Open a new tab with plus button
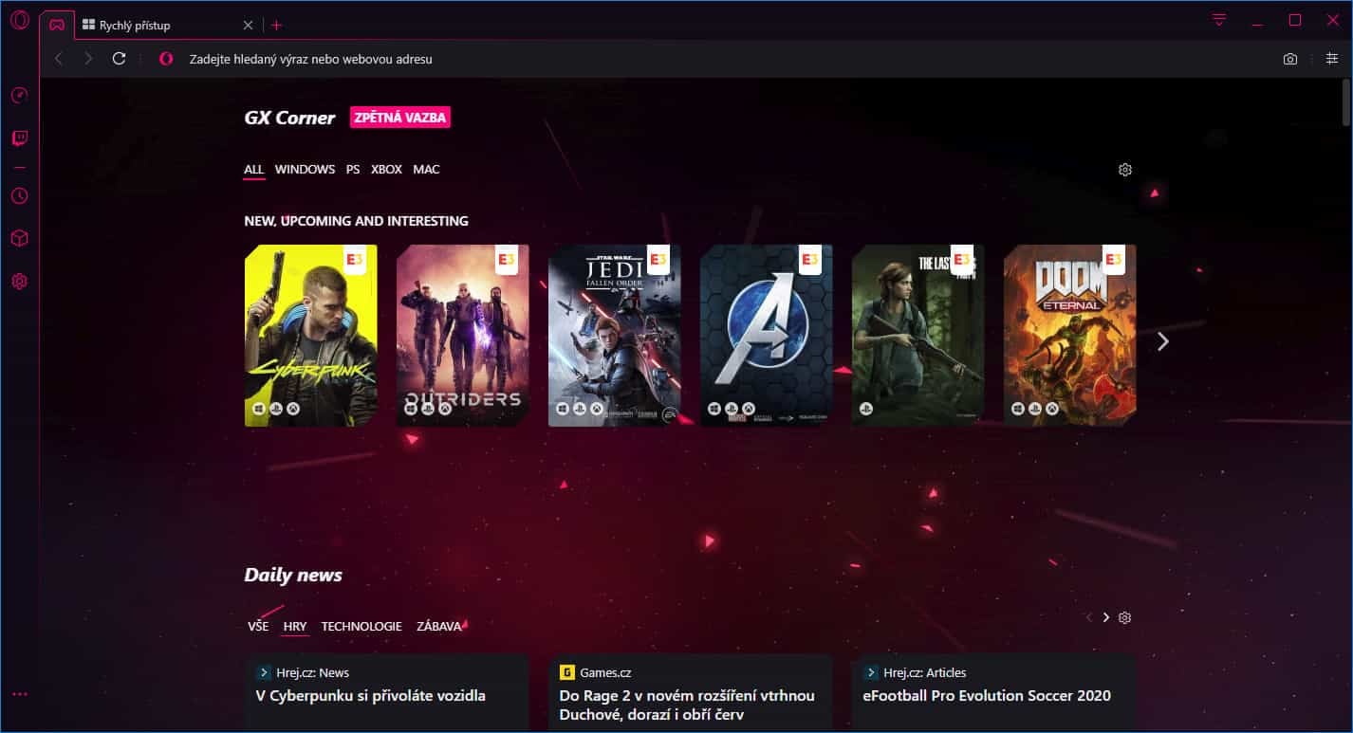 point(276,26)
